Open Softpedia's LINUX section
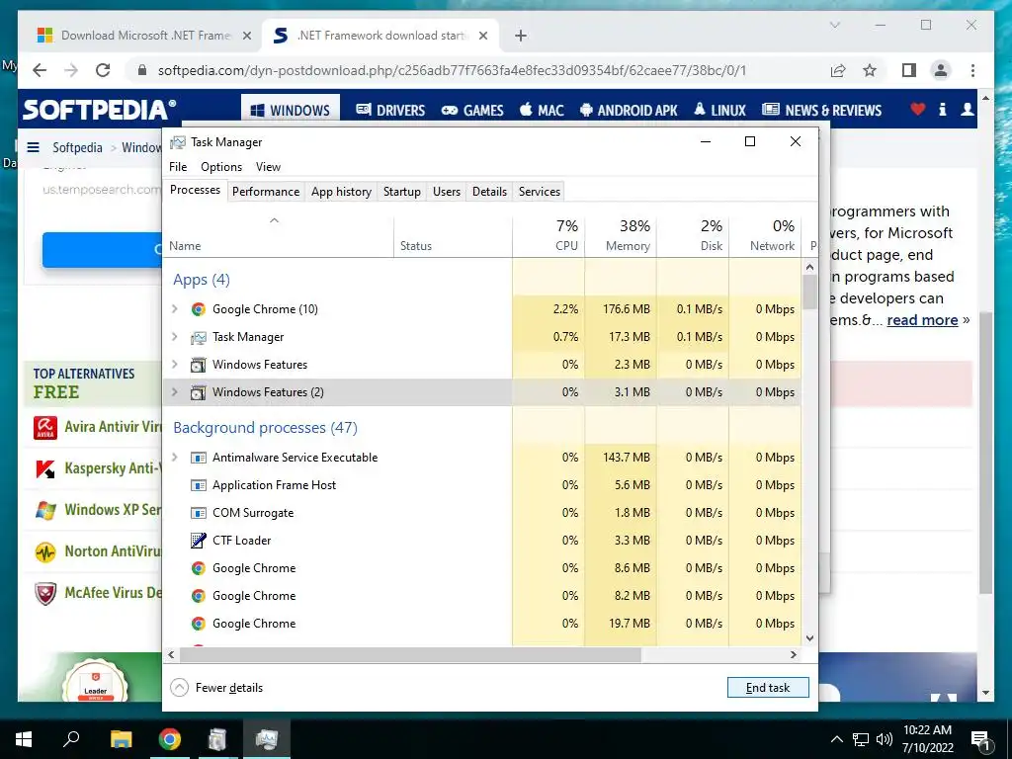This screenshot has height=759, width=1012. click(719, 111)
